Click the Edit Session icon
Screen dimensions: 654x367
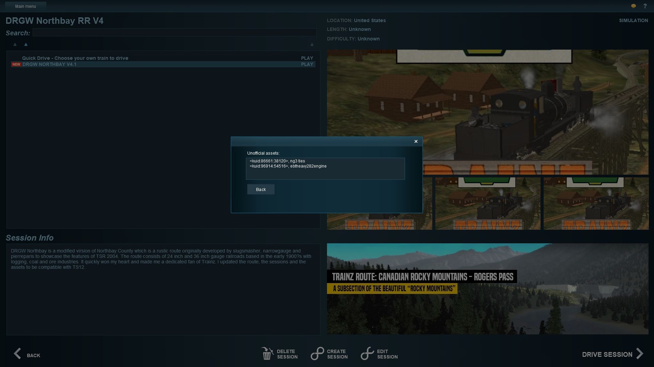click(367, 353)
